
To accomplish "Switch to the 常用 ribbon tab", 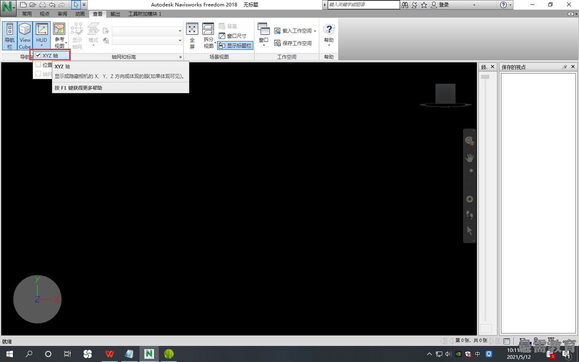I will [27, 14].
